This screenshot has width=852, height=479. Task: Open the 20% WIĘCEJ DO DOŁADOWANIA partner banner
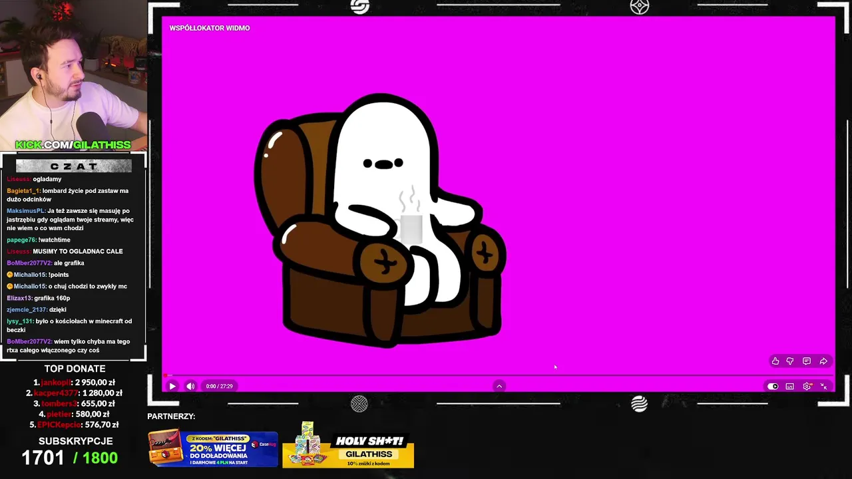[213, 449]
